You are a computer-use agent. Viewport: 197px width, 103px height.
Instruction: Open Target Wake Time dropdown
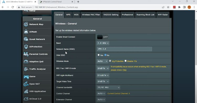click(103, 81)
